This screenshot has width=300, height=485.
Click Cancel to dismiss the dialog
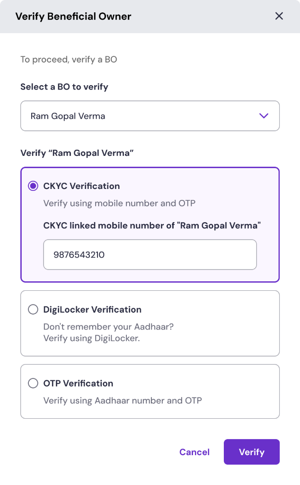(x=194, y=452)
